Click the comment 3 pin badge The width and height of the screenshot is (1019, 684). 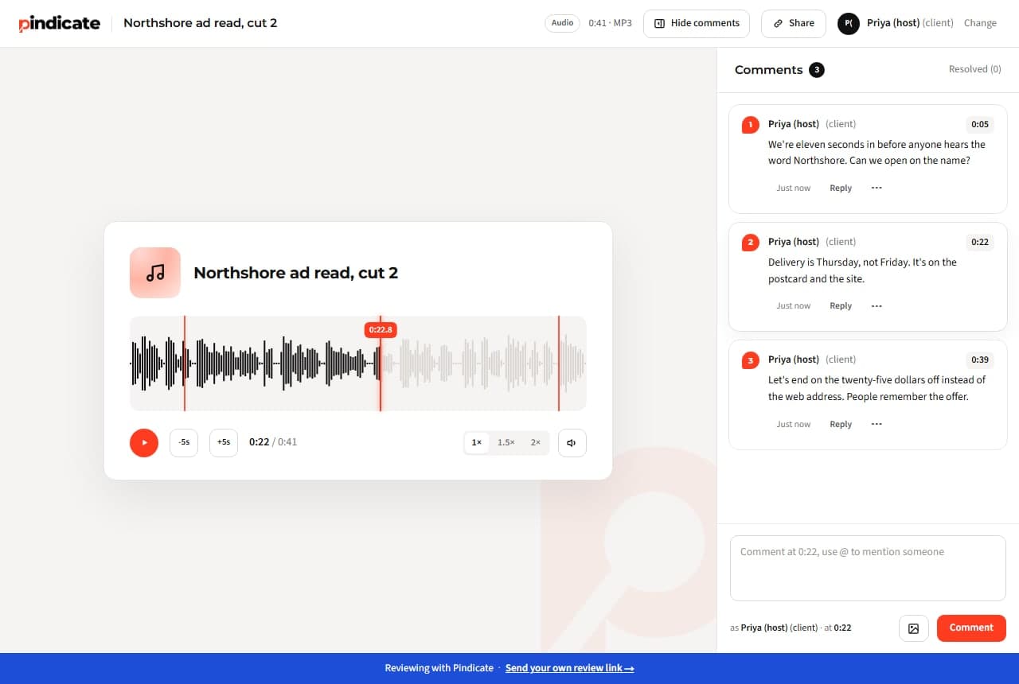pyautogui.click(x=750, y=360)
